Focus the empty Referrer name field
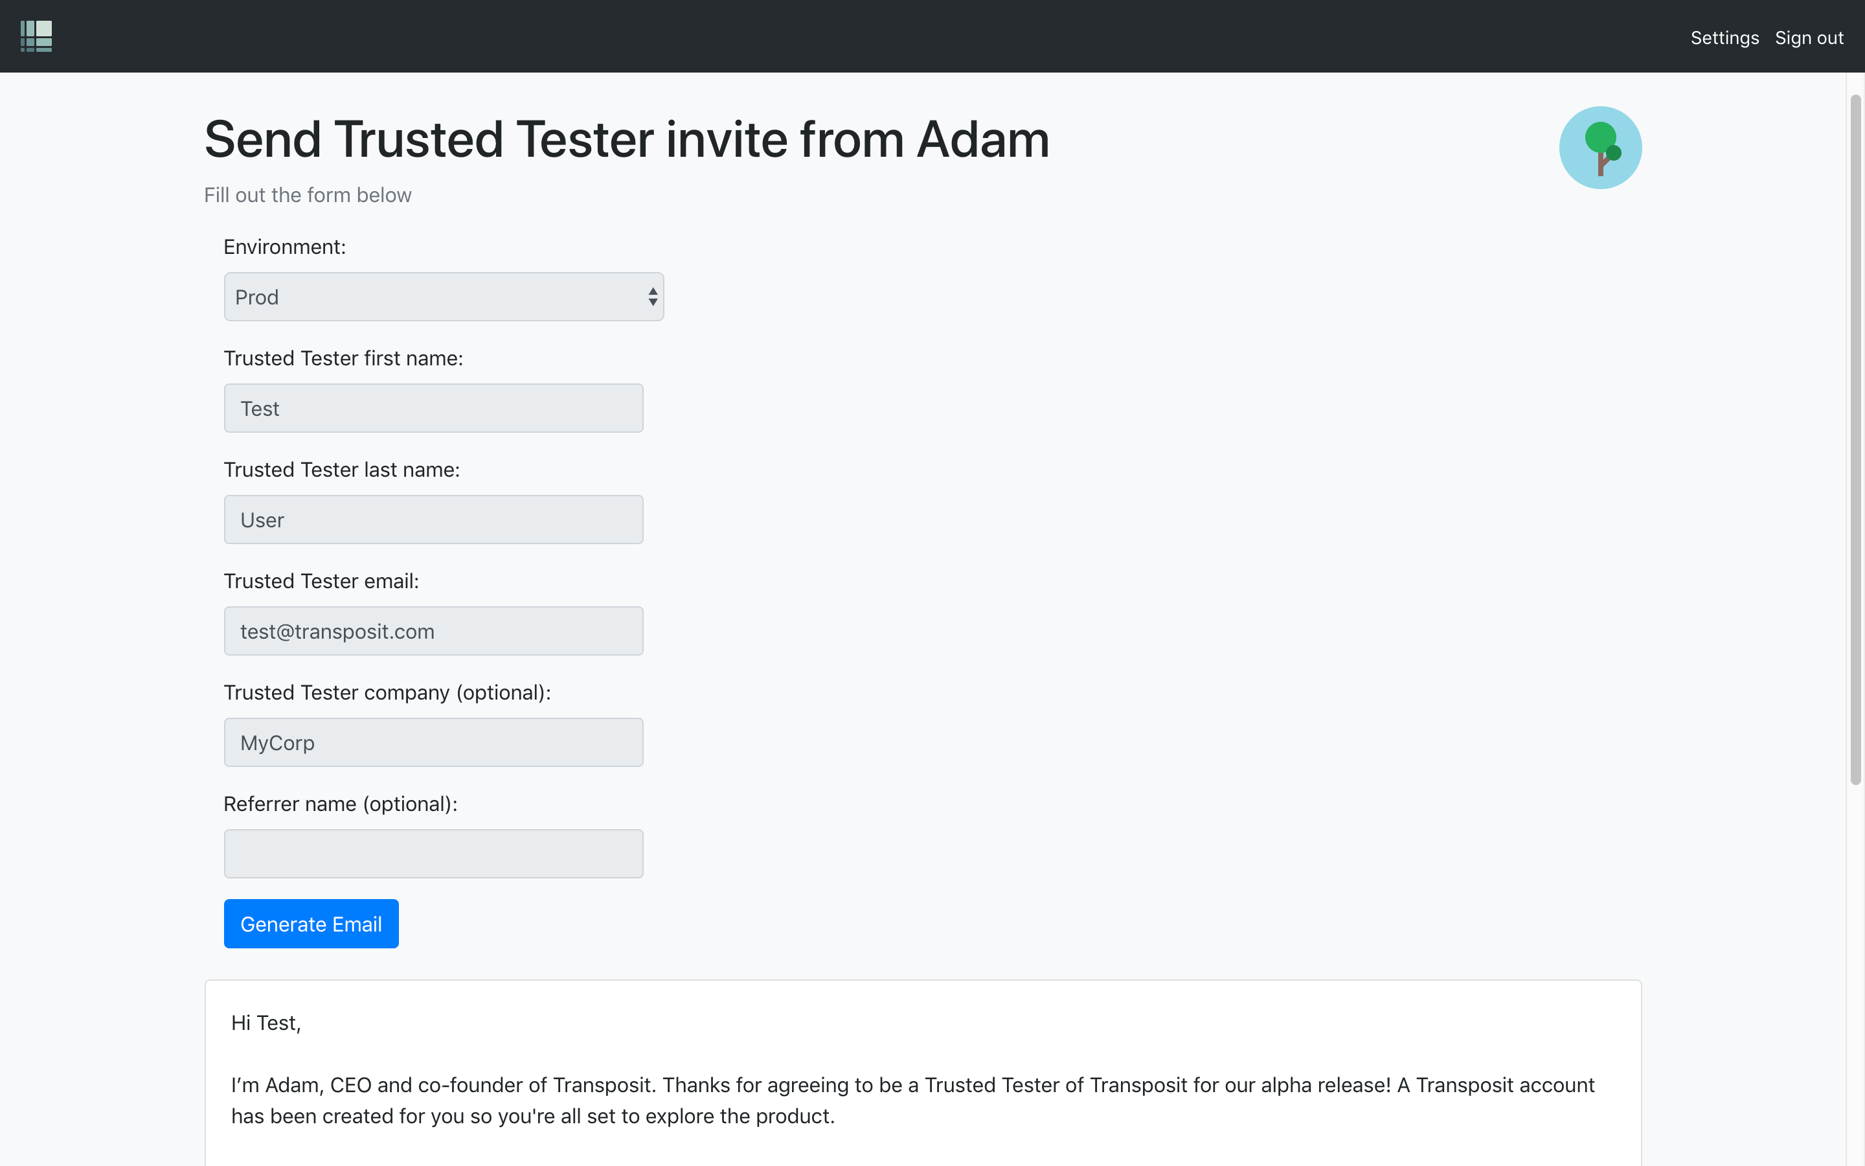The height and width of the screenshot is (1166, 1865). 433,854
